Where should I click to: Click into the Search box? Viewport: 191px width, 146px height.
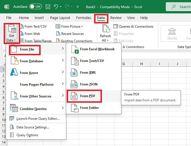pyautogui.click(x=178, y=7)
